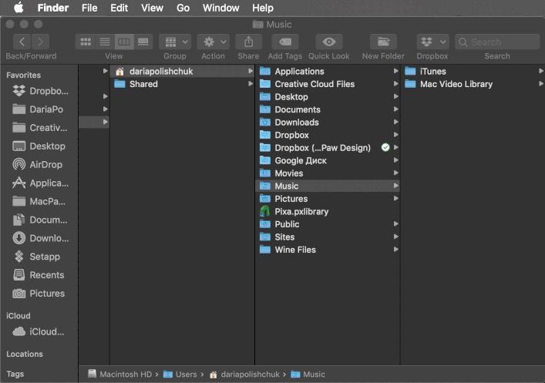Open Creative Cloud folder in sidebar

(39, 128)
